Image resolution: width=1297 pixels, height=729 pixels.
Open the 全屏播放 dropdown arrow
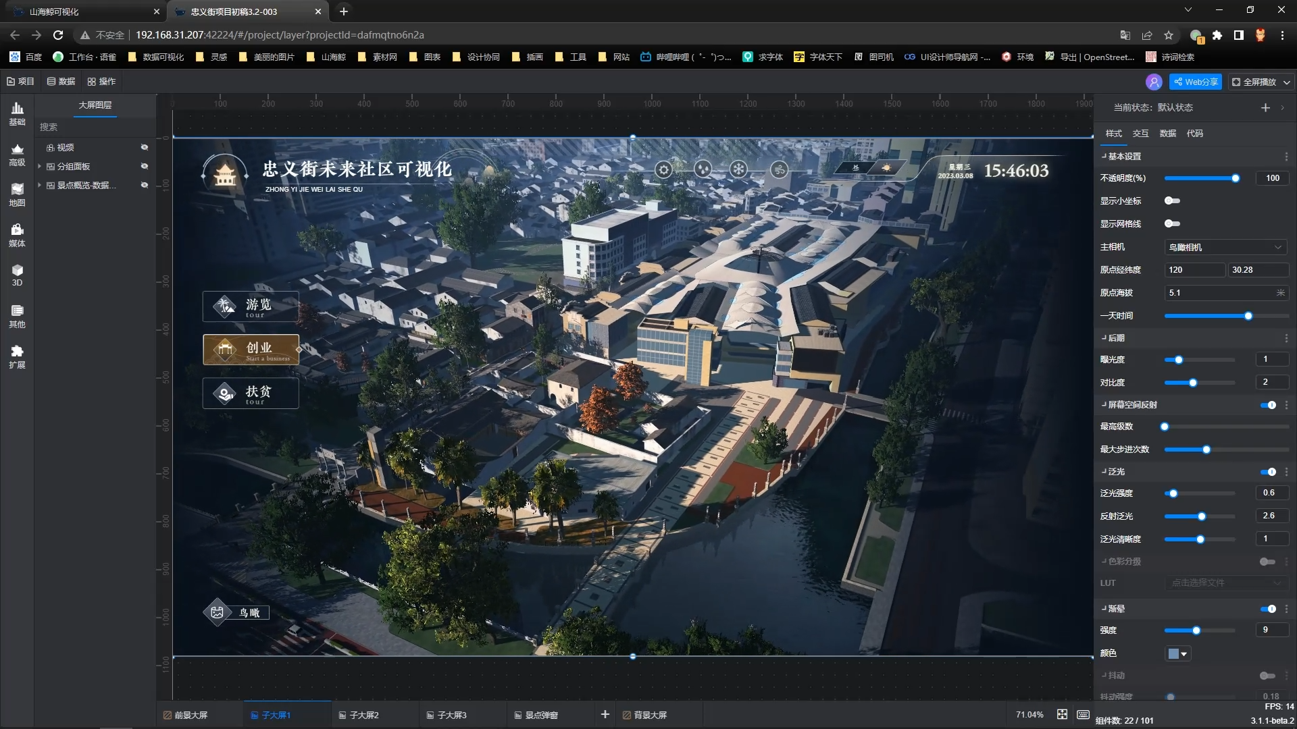tap(1286, 82)
